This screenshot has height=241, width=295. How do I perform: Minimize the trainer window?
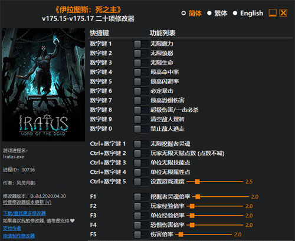click(273, 13)
